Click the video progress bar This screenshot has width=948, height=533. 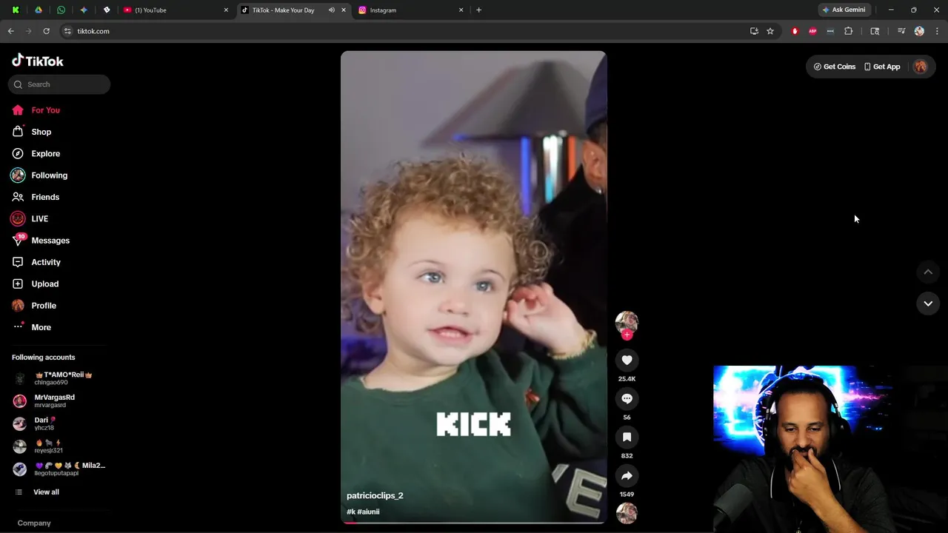click(x=474, y=523)
